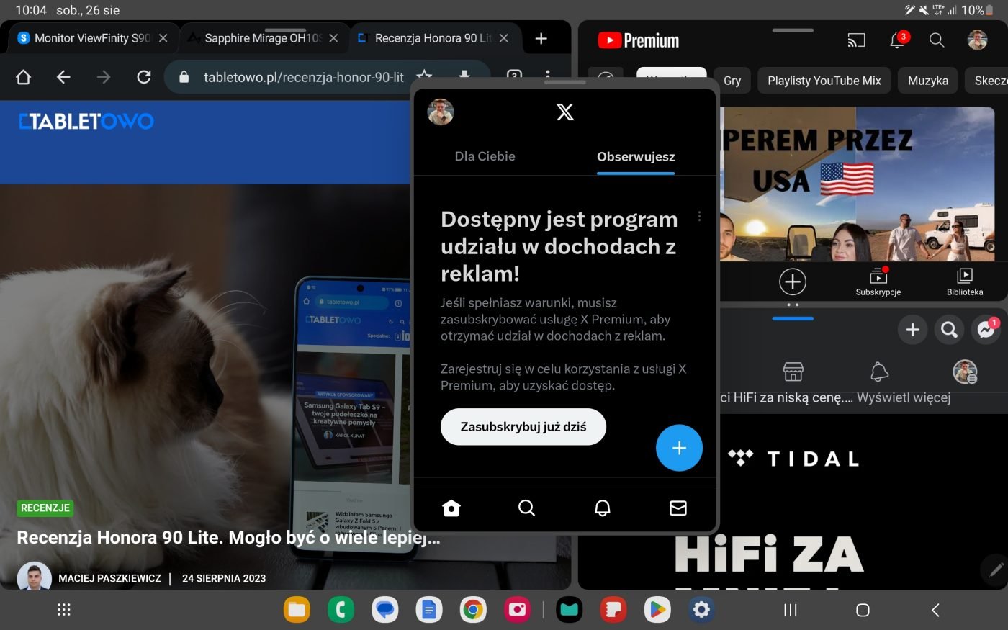Open X profile avatar menu
Screen dimensions: 1008x630
coord(441,112)
